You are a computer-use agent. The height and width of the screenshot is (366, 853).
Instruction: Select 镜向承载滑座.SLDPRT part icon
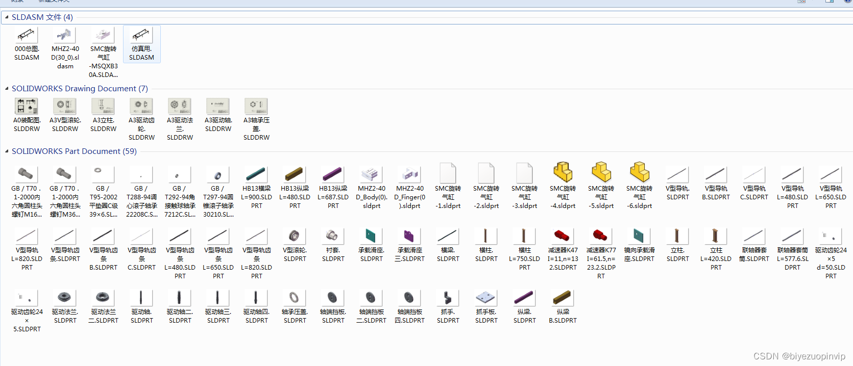pyautogui.click(x=639, y=236)
